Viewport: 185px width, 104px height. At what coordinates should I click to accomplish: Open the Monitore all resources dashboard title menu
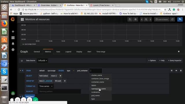[x=37, y=19]
